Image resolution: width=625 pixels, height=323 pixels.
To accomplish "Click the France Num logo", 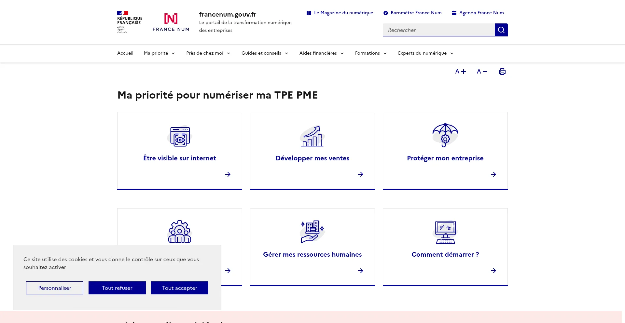I will (171, 22).
